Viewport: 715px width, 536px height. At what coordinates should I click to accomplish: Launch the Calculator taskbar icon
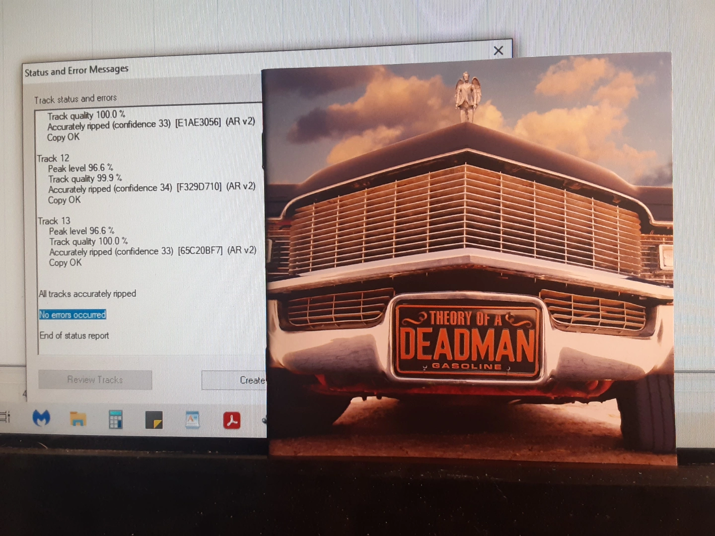(x=116, y=420)
